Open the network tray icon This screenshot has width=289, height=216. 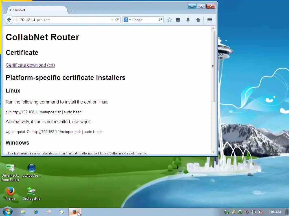click(254, 212)
